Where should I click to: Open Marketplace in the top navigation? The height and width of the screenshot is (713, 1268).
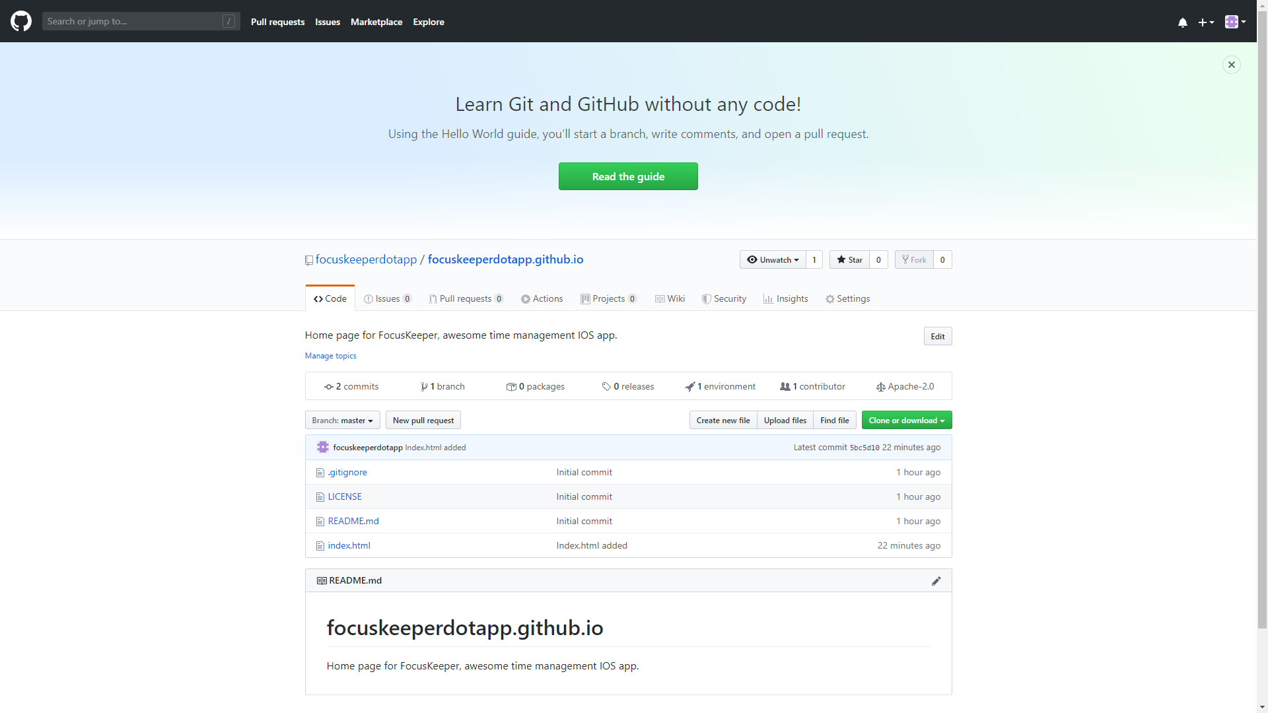tap(376, 22)
